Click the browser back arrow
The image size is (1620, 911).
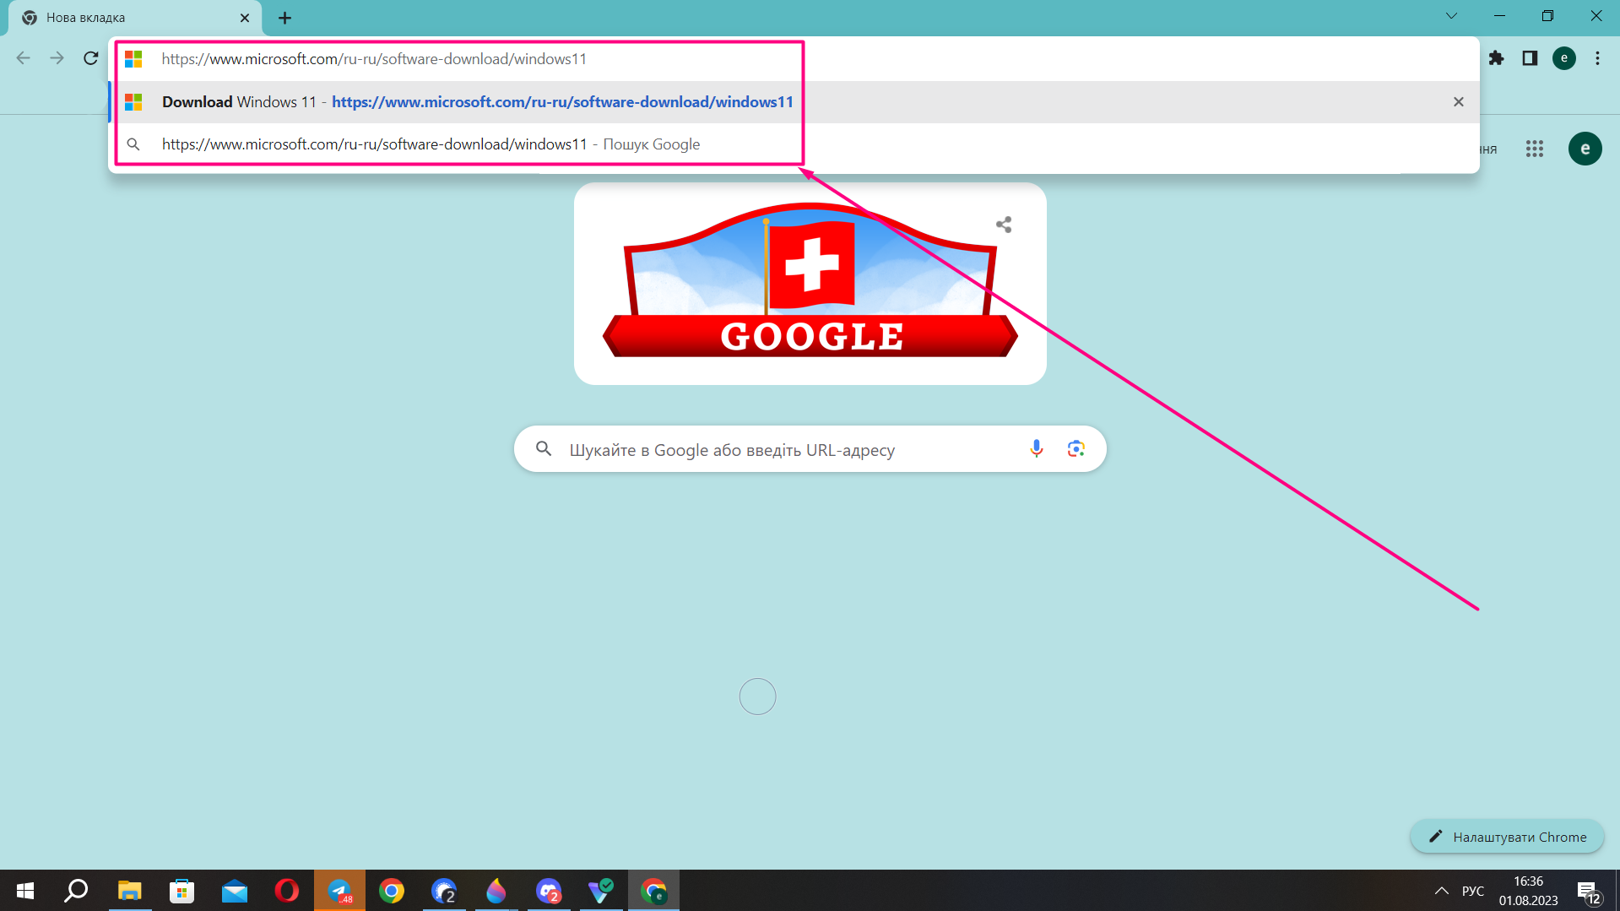pyautogui.click(x=23, y=58)
